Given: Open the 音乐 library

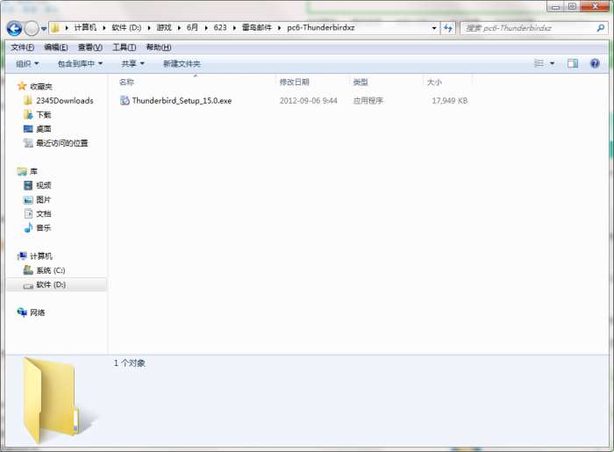Looking at the screenshot, I should 44,228.
